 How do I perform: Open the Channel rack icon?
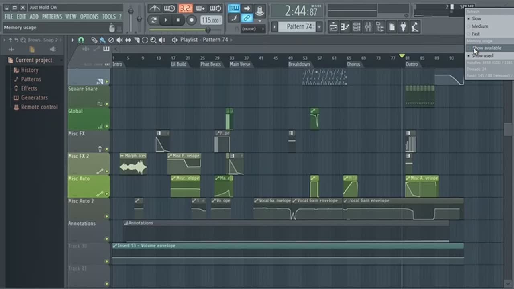click(357, 27)
